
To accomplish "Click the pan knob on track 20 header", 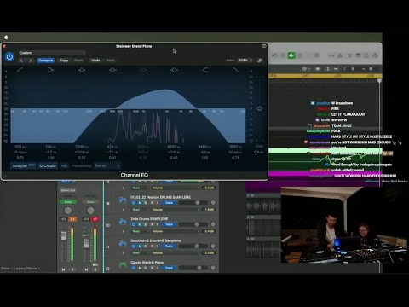I will click(x=213, y=224).
